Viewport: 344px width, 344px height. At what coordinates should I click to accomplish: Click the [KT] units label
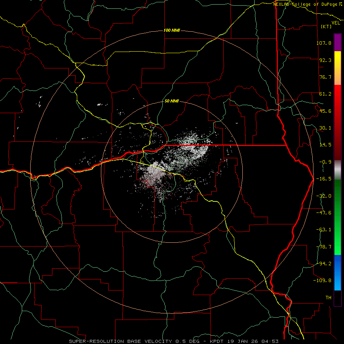pyautogui.click(x=326, y=26)
